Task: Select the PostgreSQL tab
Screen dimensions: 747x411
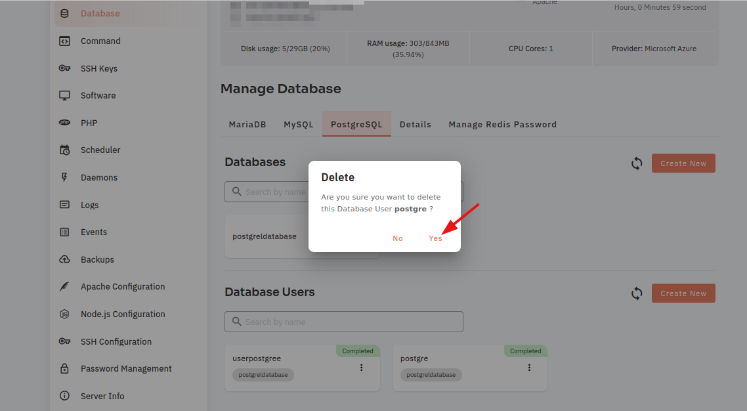Action: [356, 124]
